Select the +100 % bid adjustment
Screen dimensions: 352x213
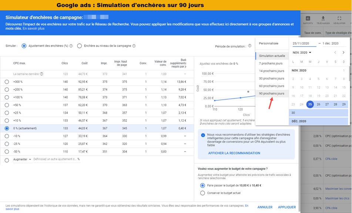click(x=7, y=97)
